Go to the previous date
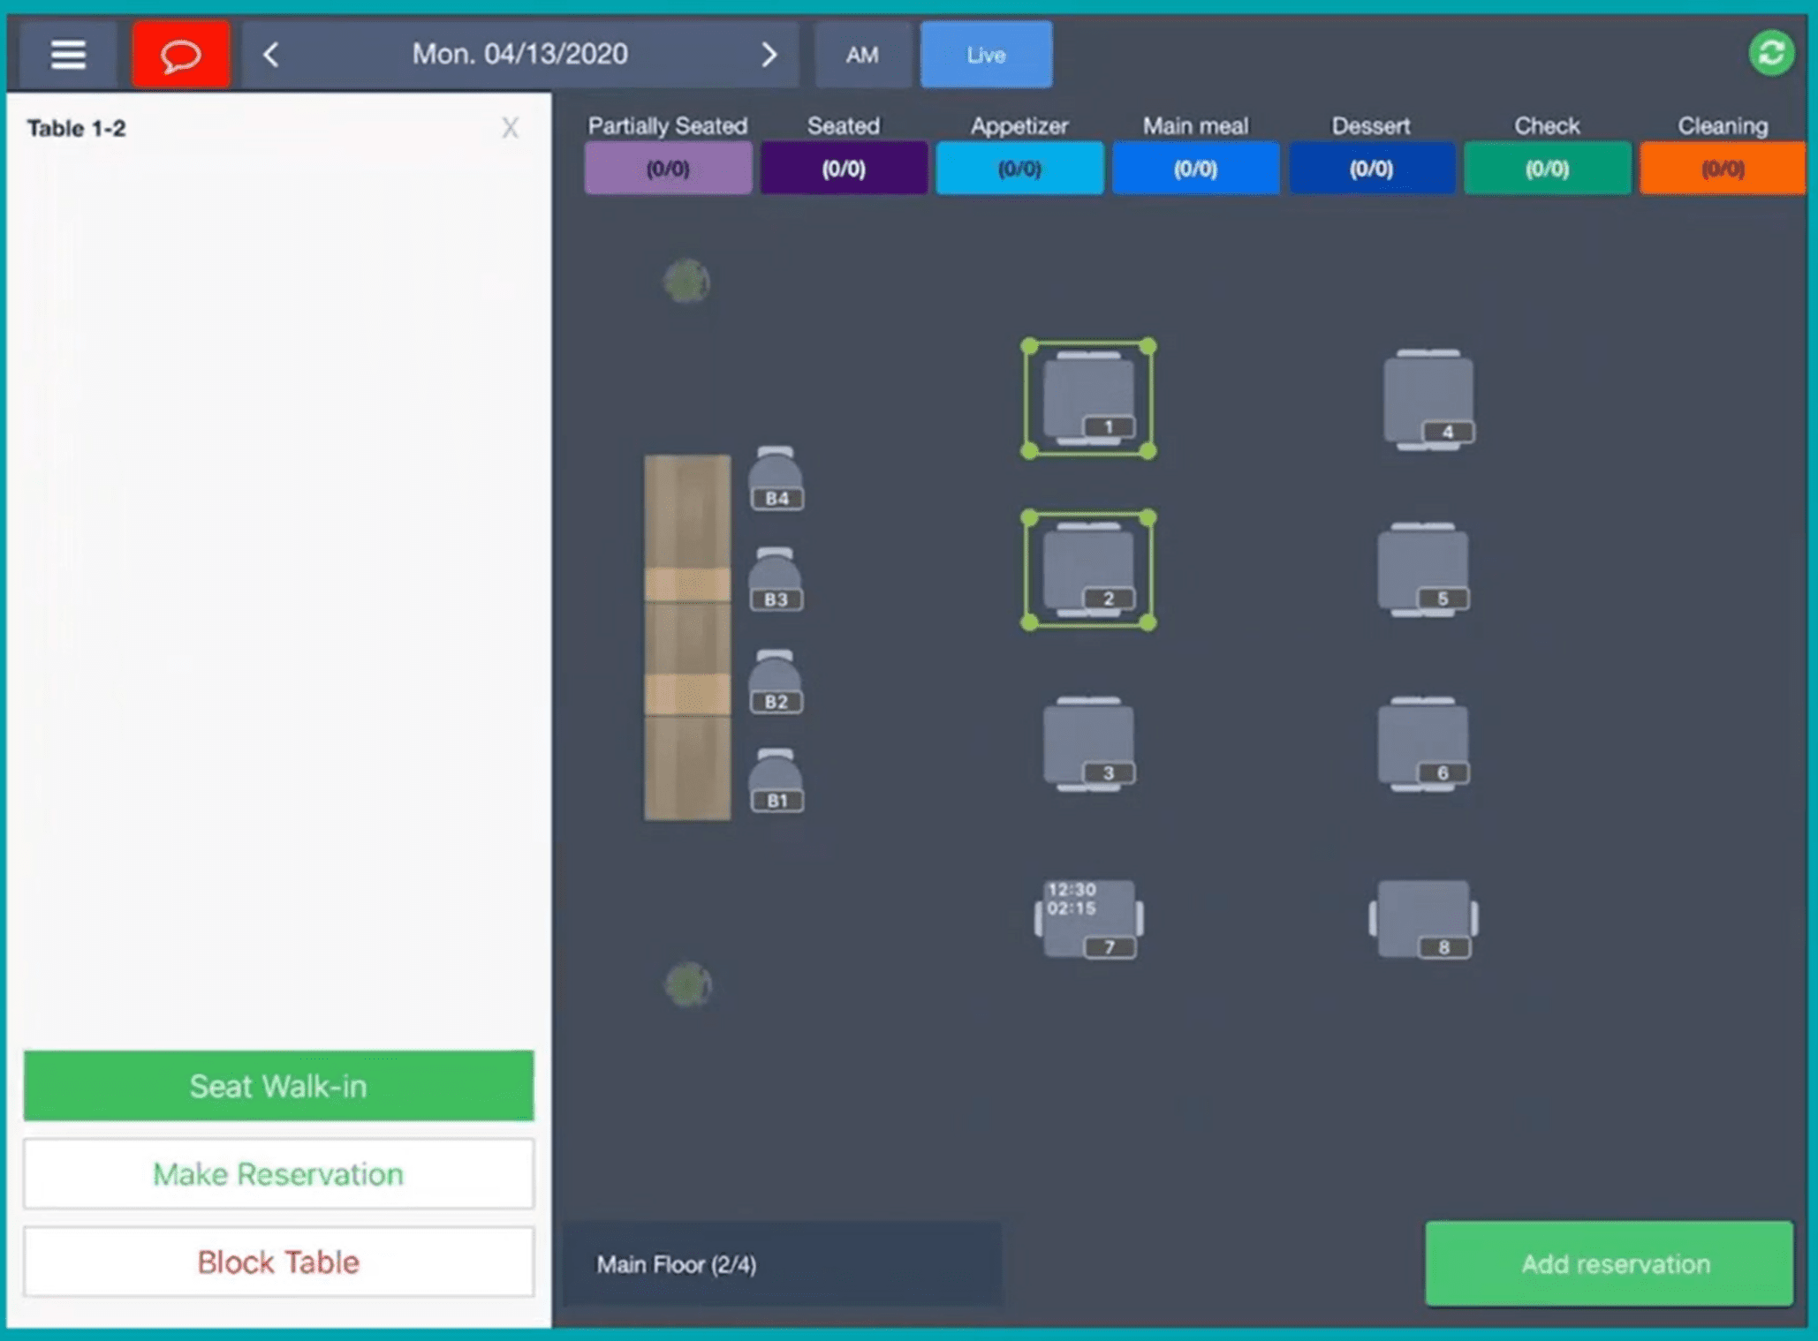 (x=271, y=55)
